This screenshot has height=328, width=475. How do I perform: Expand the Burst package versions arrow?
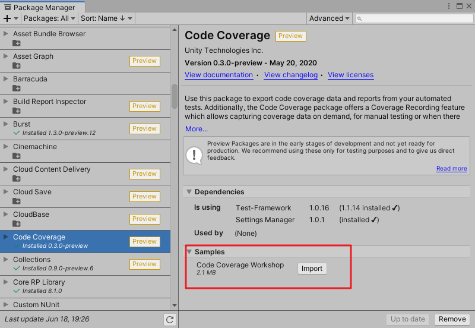[x=6, y=124]
